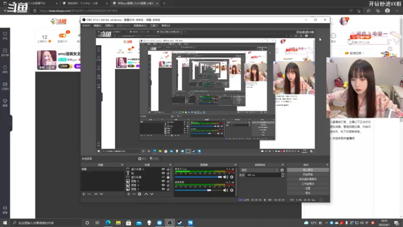The image size is (403, 227).
Task: Pop out the 转场特效 dock panel
Action: [283, 165]
